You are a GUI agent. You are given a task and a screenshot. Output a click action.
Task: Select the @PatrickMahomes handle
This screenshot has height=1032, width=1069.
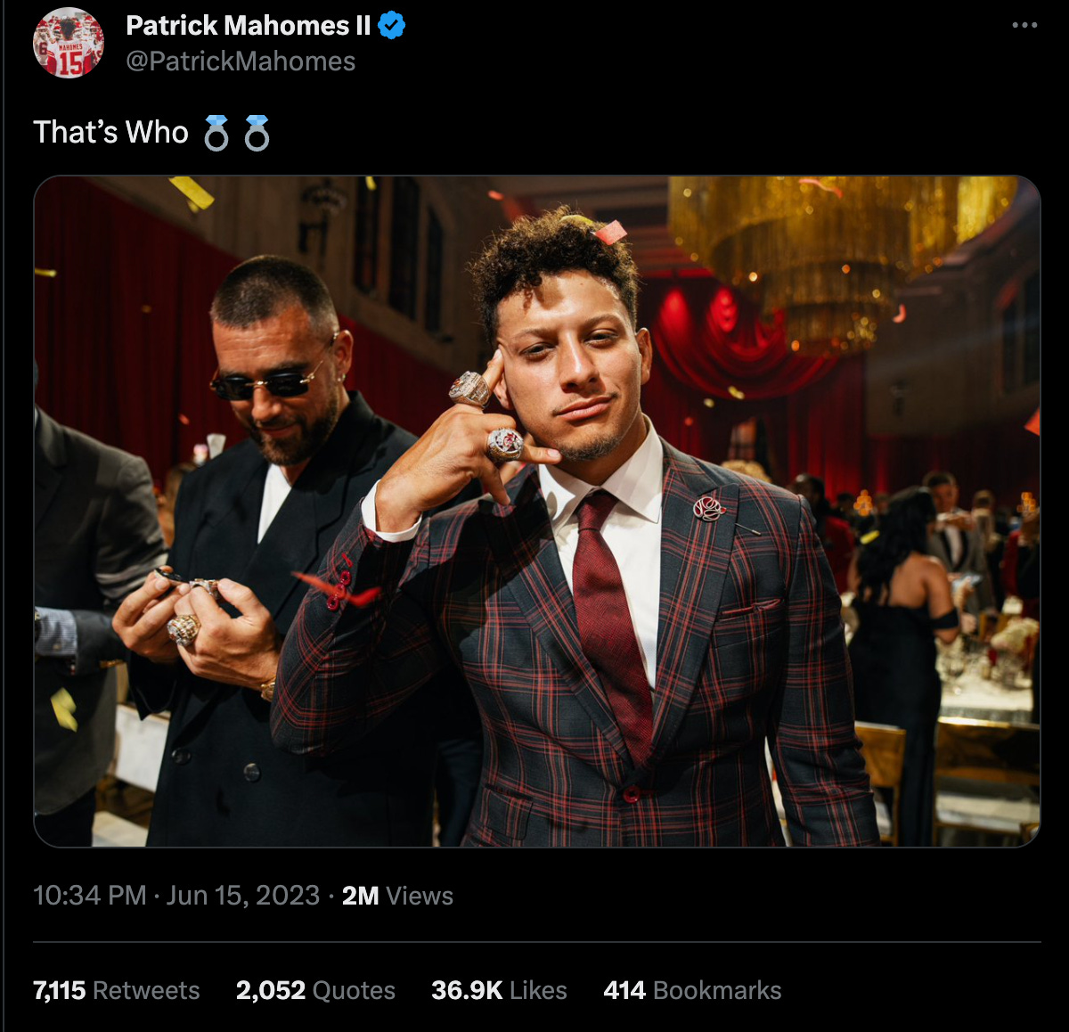241,61
